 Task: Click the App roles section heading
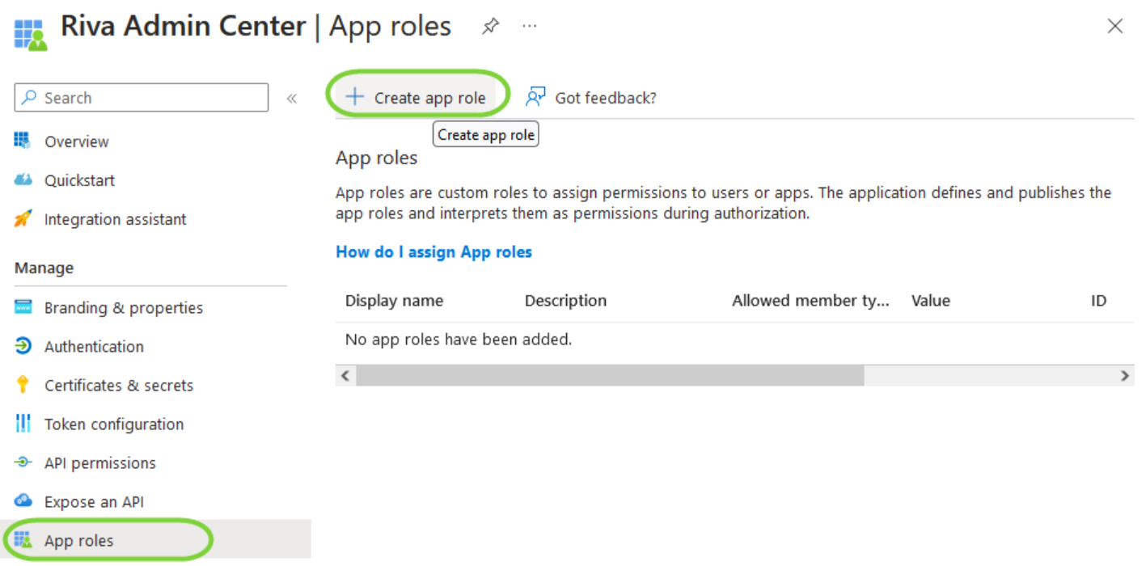tap(376, 158)
